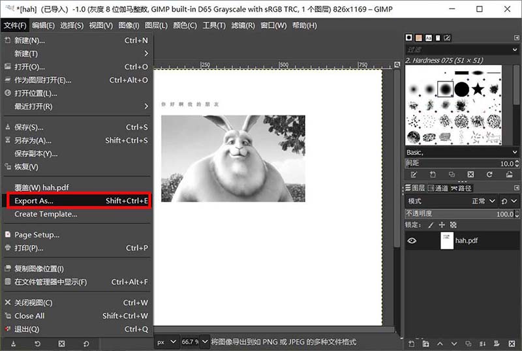Open the brush panel configuration menu
This screenshot has height=351, width=522.
click(x=516, y=38)
